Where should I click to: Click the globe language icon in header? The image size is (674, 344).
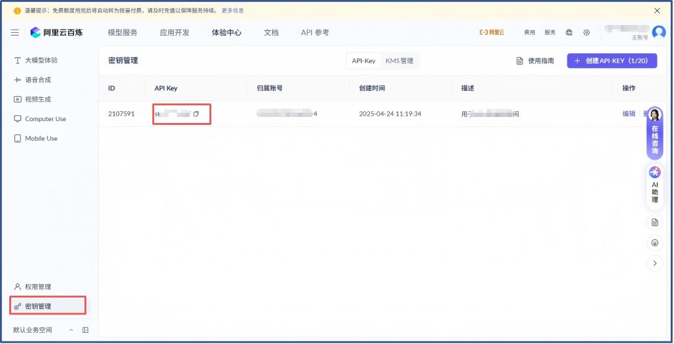click(569, 33)
